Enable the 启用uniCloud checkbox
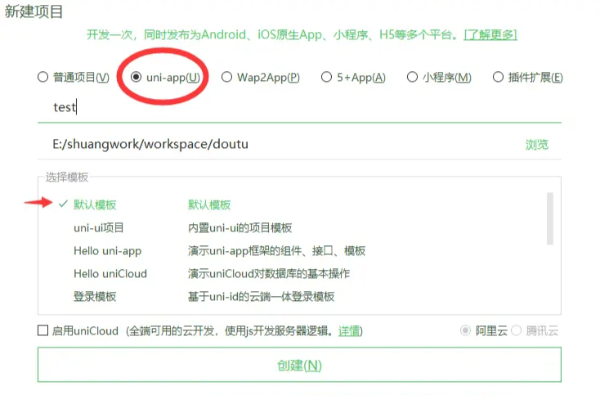600x395 pixels. (x=43, y=331)
